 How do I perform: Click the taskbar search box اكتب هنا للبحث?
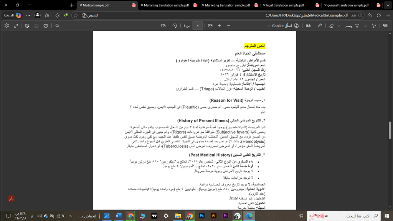click(344, 216)
